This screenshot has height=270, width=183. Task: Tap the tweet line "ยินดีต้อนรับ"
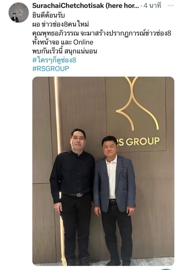(x=49, y=15)
